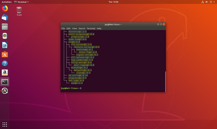Viewport: 217px width, 129px height.
Task: Click the cli-cursor@2.1.0 entry
Action: point(81,45)
